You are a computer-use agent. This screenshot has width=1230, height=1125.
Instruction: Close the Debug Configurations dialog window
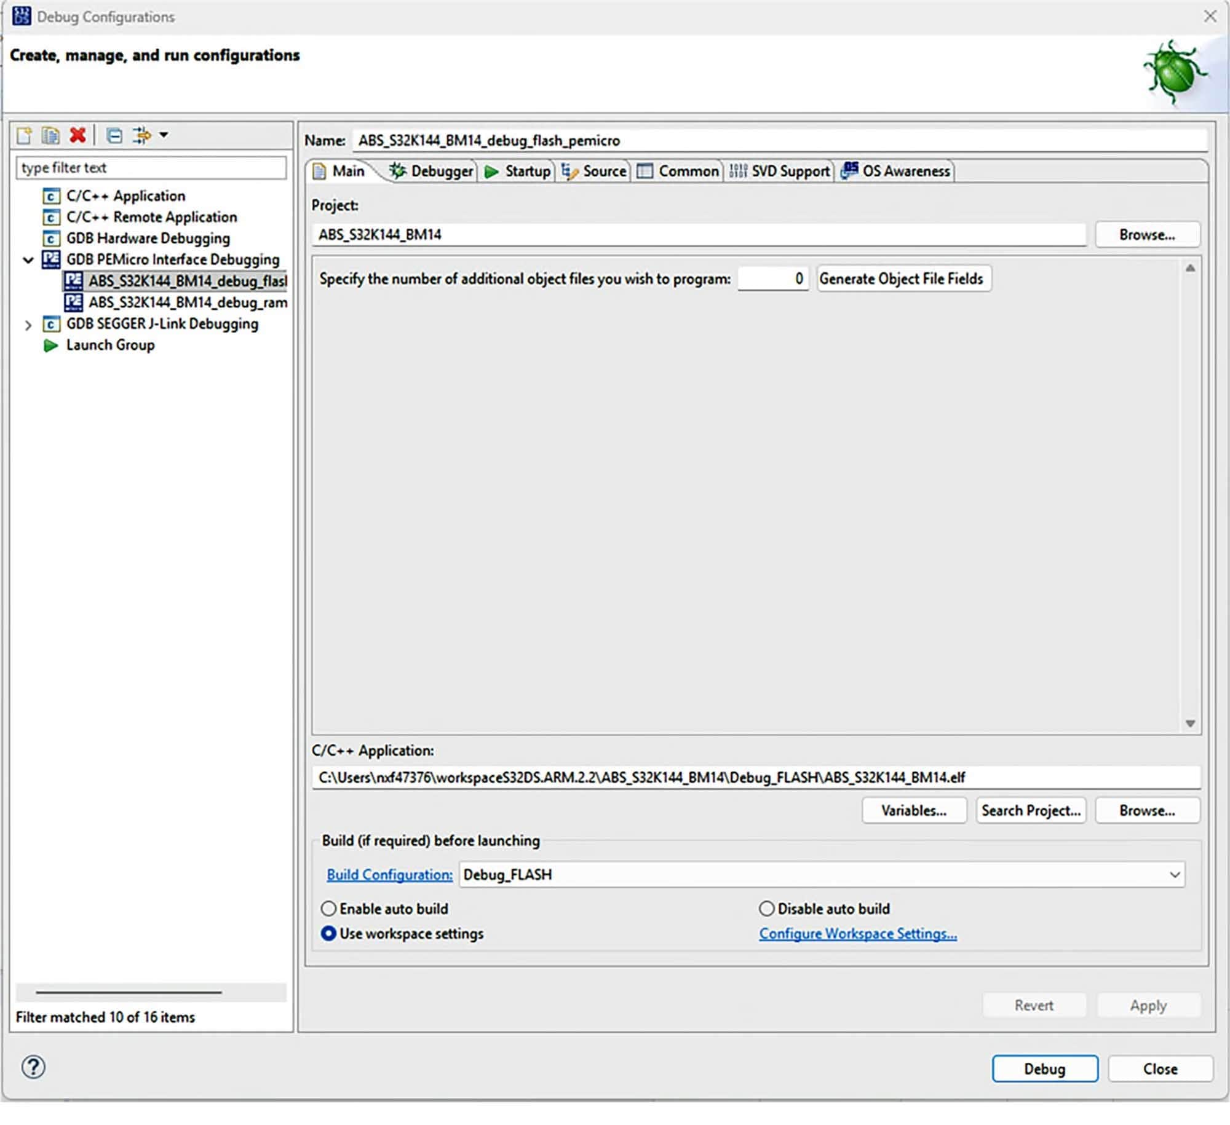pos(1210,17)
